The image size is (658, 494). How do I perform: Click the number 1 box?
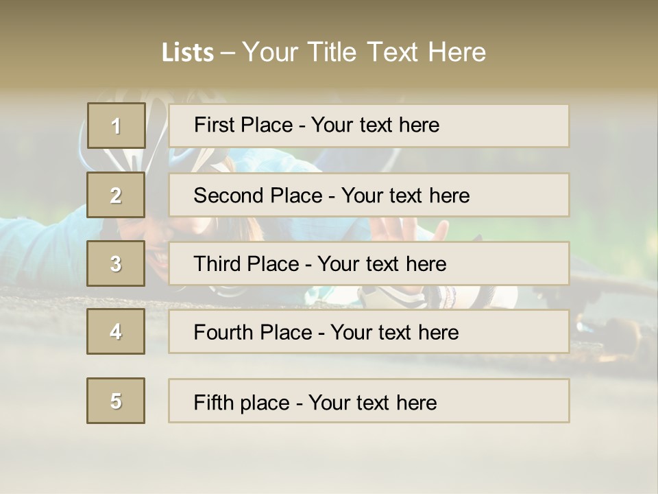[x=116, y=126]
